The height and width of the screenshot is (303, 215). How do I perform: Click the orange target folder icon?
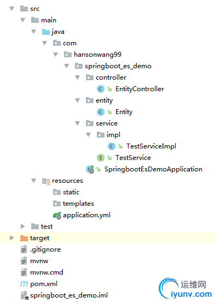coord(24,238)
